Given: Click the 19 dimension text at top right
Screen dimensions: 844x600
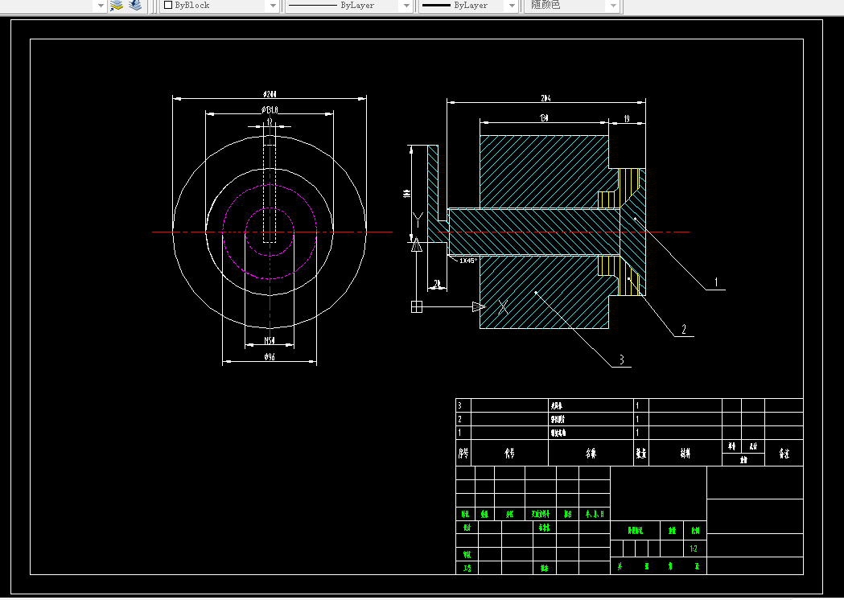Looking at the screenshot, I should [627, 119].
